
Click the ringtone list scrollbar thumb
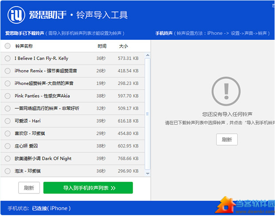[148, 114]
